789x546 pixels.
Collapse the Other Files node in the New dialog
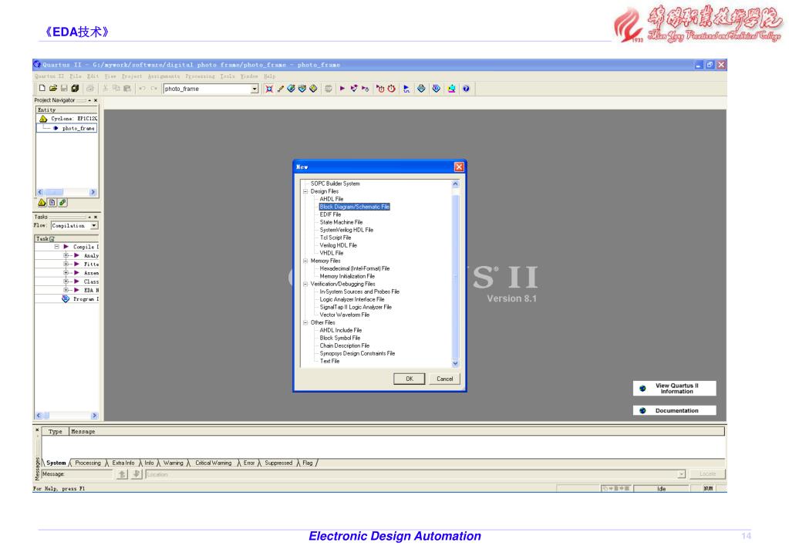click(x=305, y=322)
